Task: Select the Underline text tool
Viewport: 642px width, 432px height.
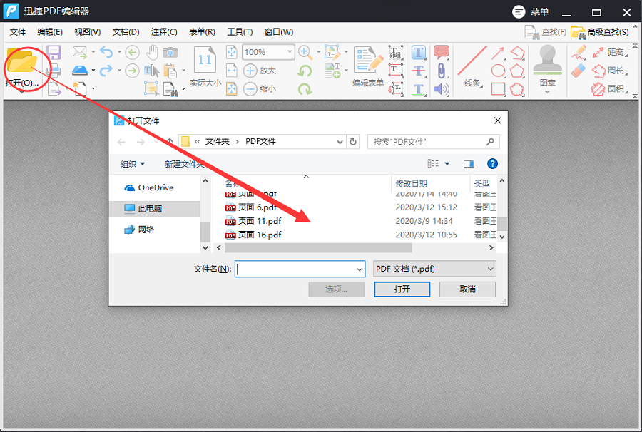Action: [419, 89]
